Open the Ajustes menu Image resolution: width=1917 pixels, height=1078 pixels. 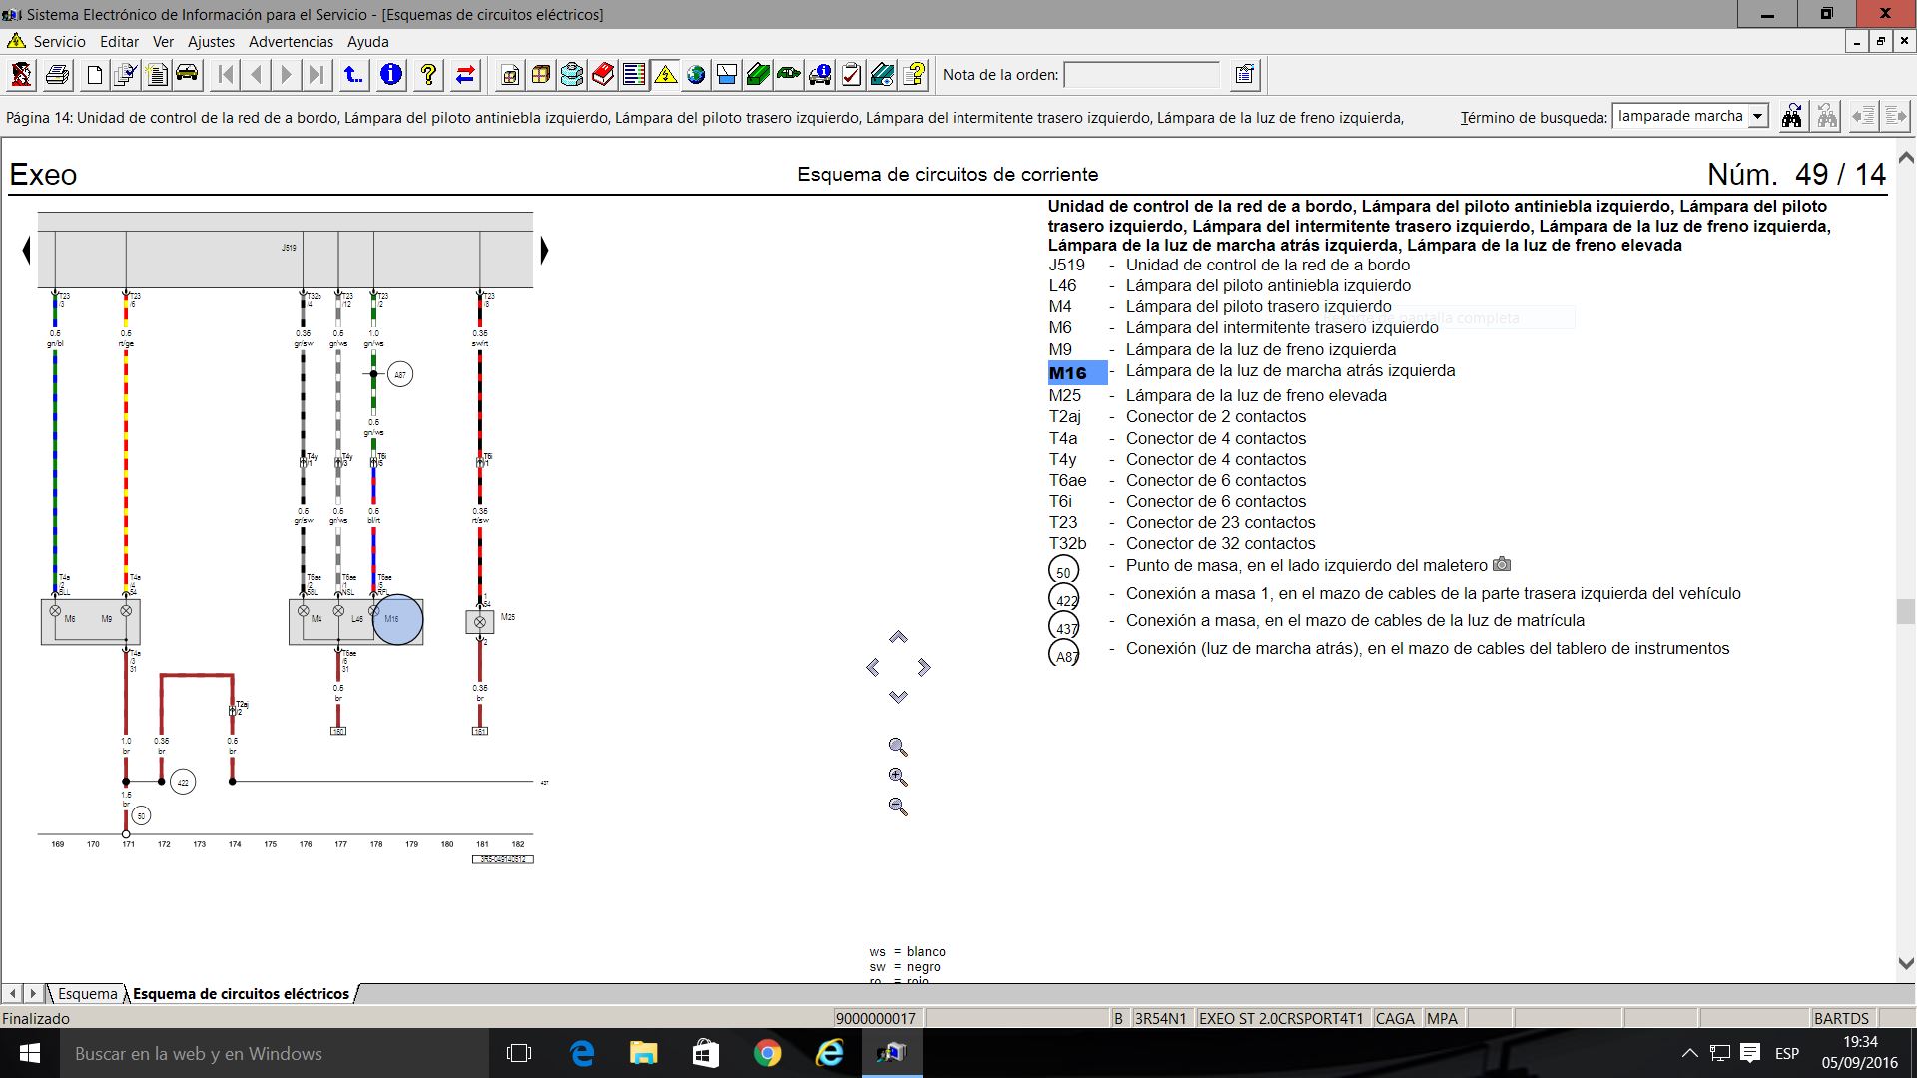pyautogui.click(x=211, y=41)
